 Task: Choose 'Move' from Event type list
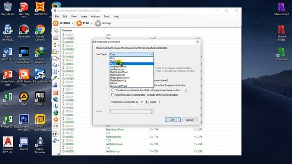point(131,64)
